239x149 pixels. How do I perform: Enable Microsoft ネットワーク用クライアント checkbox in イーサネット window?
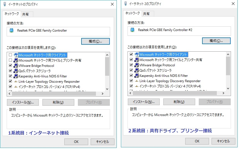coord(10,55)
